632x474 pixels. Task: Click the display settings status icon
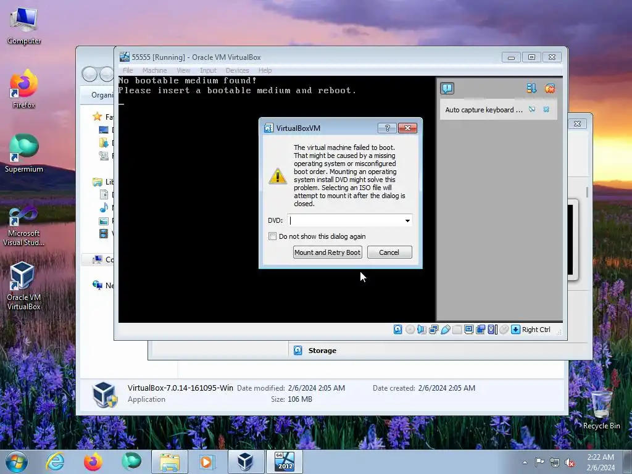[469, 330]
